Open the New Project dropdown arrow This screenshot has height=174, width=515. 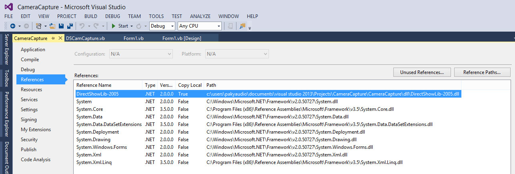coord(45,26)
